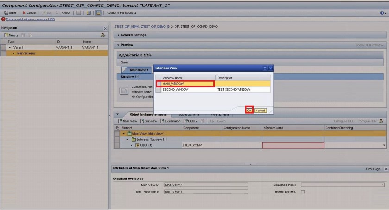Click the two-column layout icon in the toolbar

88,12
